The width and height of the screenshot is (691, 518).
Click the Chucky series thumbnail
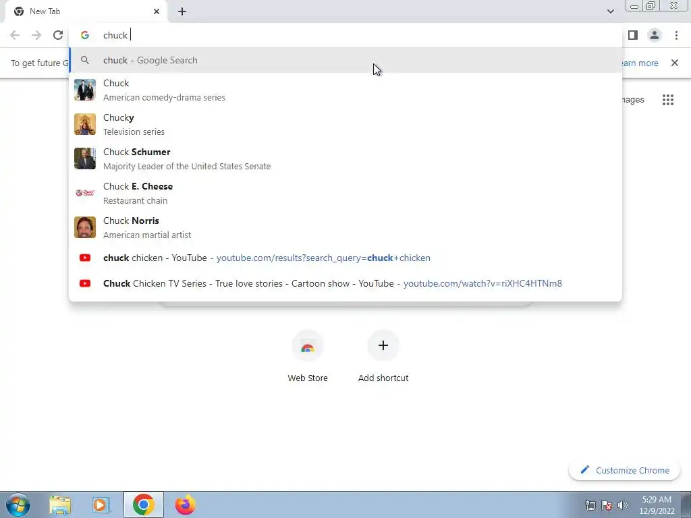[85, 124]
